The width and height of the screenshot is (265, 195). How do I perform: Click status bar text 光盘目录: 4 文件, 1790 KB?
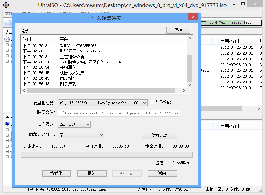pyautogui.click(x=163, y=189)
